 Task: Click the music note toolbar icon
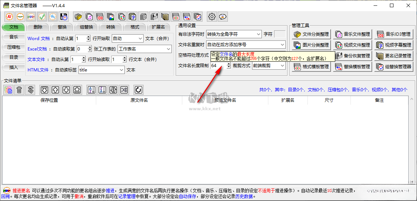(x=89, y=17)
